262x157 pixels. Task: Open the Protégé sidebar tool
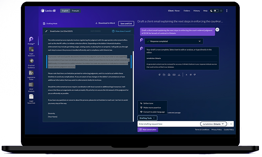click(x=31, y=40)
